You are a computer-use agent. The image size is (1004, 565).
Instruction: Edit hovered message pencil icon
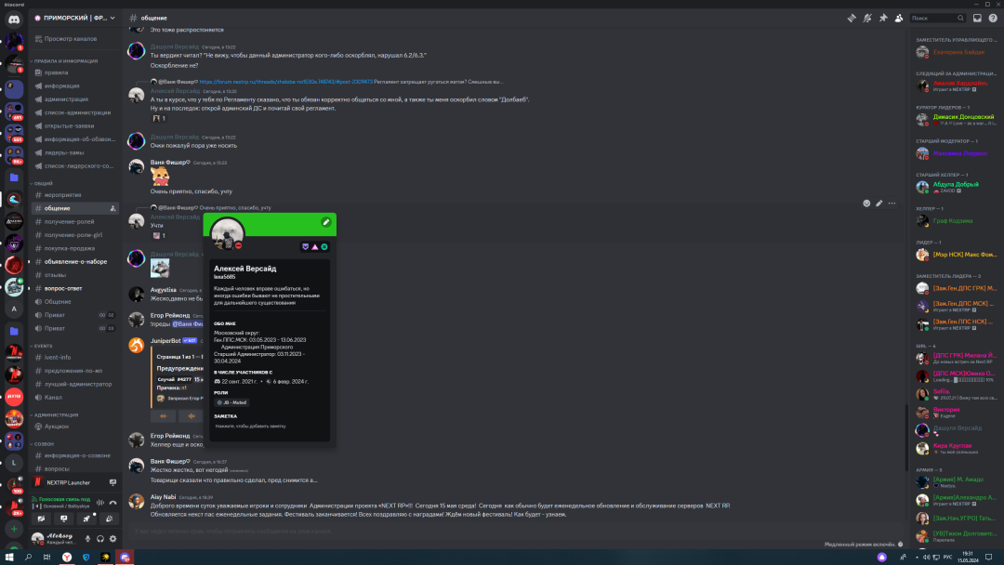coord(879,204)
